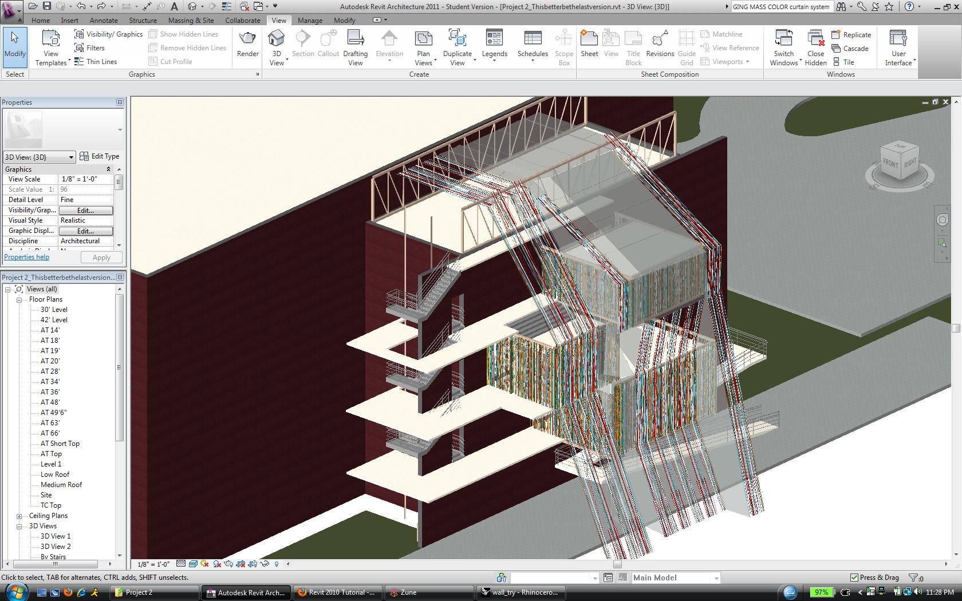
Task: Collapse the Graphics properties section
Action: [108, 169]
